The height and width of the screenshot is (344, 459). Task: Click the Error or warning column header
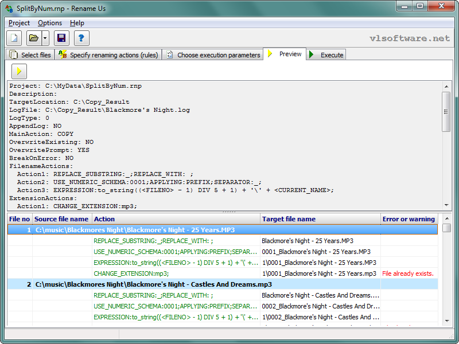coord(409,219)
